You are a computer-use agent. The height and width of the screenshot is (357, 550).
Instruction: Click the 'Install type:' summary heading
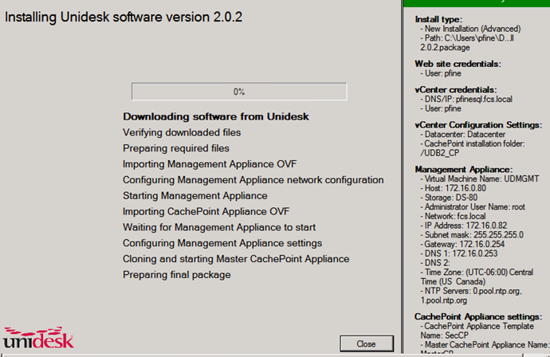tap(438, 19)
